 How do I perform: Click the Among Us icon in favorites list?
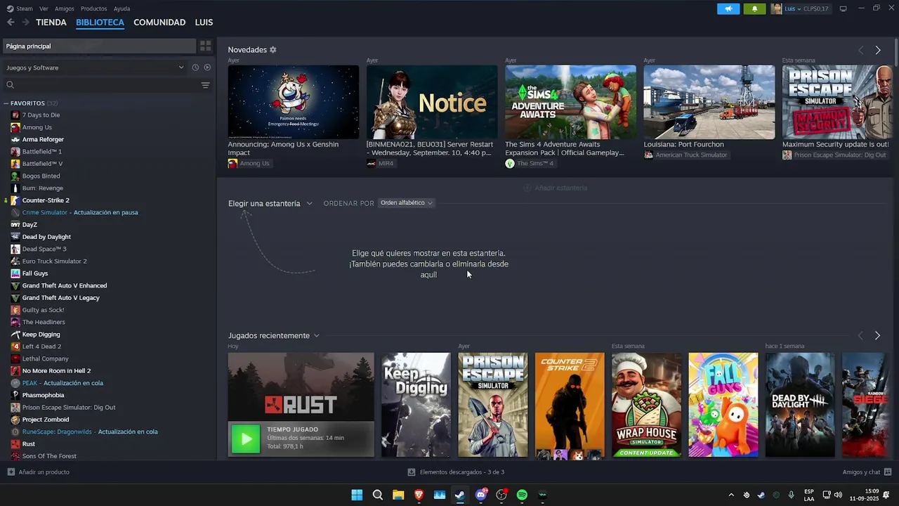[15, 127]
